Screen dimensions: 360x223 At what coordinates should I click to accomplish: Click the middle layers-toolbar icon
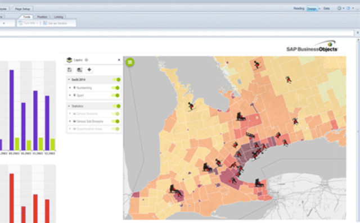pyautogui.click(x=79, y=70)
